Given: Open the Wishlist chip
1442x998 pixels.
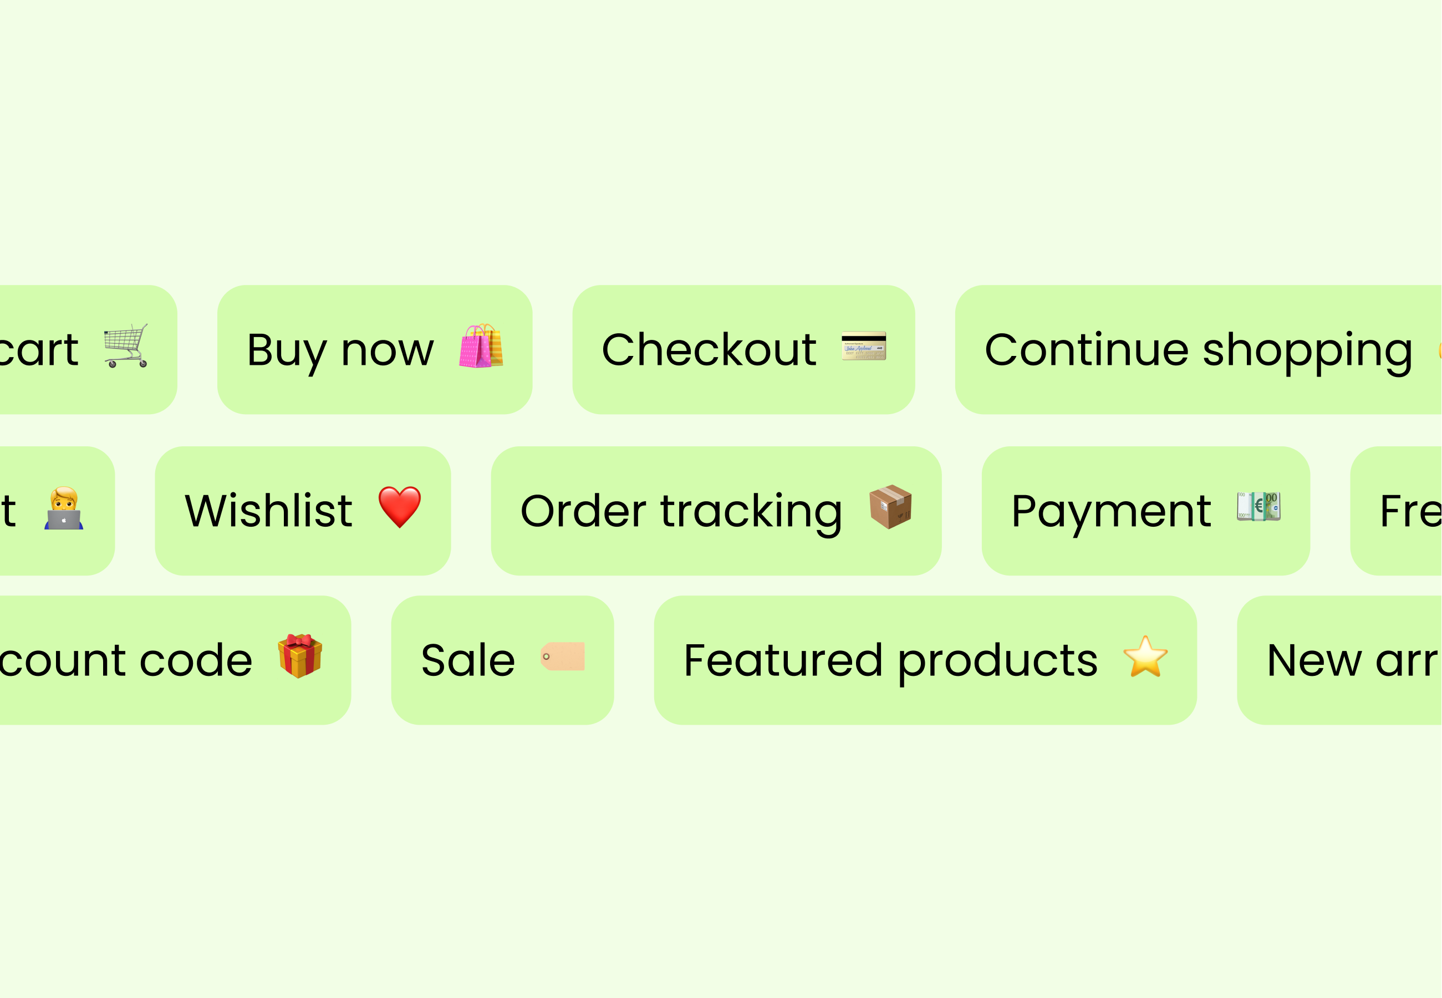Looking at the screenshot, I should pos(303,511).
